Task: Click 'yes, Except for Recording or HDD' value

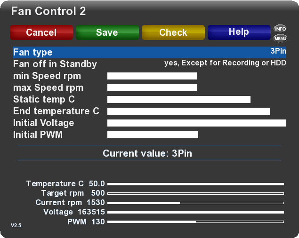Action: (225, 63)
